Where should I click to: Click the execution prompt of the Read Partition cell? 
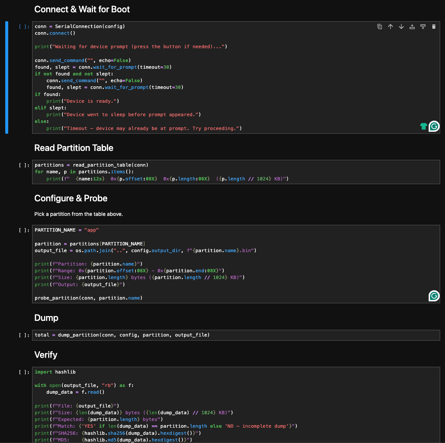pos(24,165)
